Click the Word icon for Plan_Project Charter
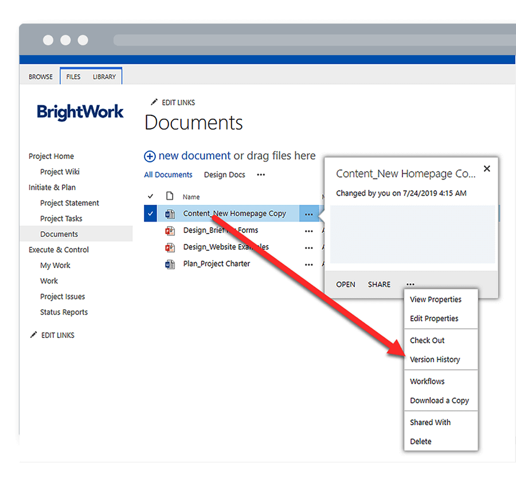Image resolution: width=516 pixels, height=478 pixels. 170,264
